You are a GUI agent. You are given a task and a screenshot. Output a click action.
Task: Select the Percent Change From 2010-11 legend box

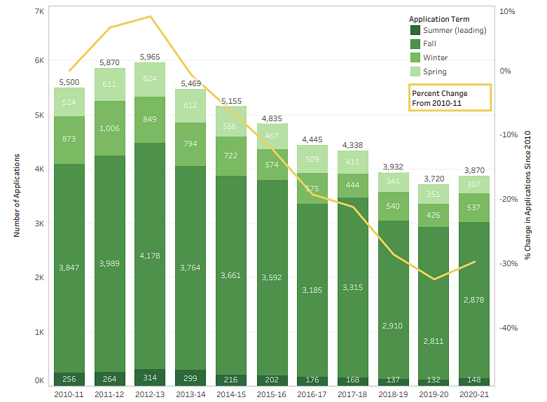click(450, 98)
